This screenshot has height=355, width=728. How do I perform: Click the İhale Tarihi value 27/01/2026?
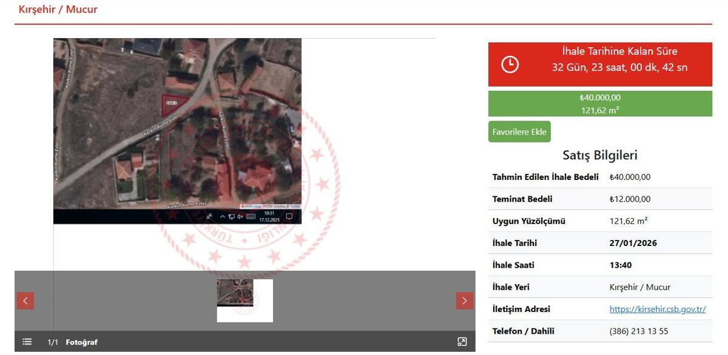coord(633,243)
